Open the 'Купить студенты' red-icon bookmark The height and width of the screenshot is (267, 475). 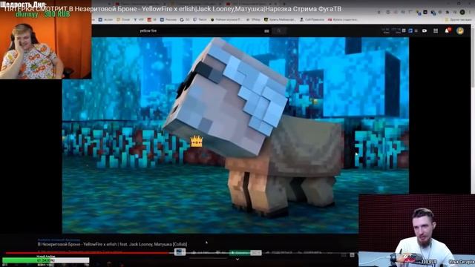[x=342, y=20]
